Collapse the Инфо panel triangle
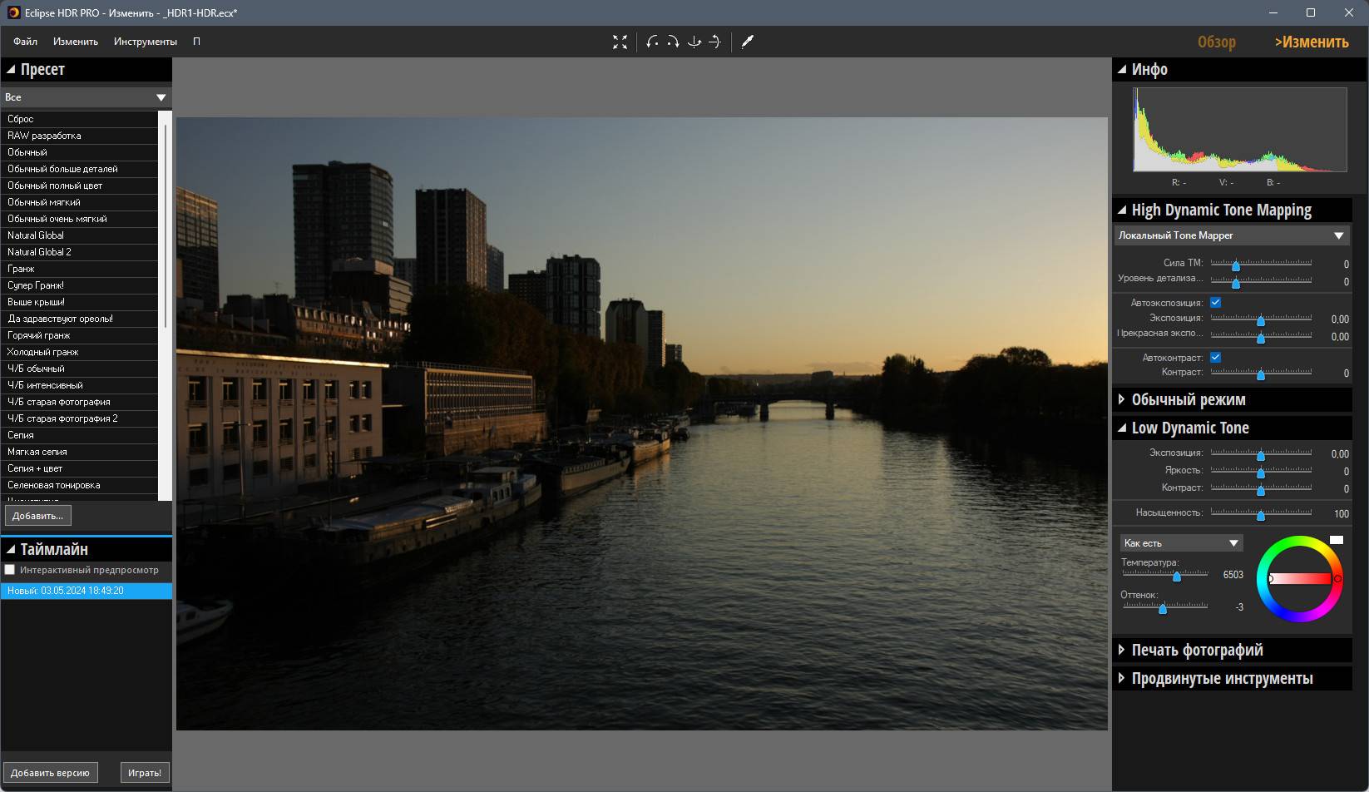This screenshot has width=1369, height=792. 1122,70
